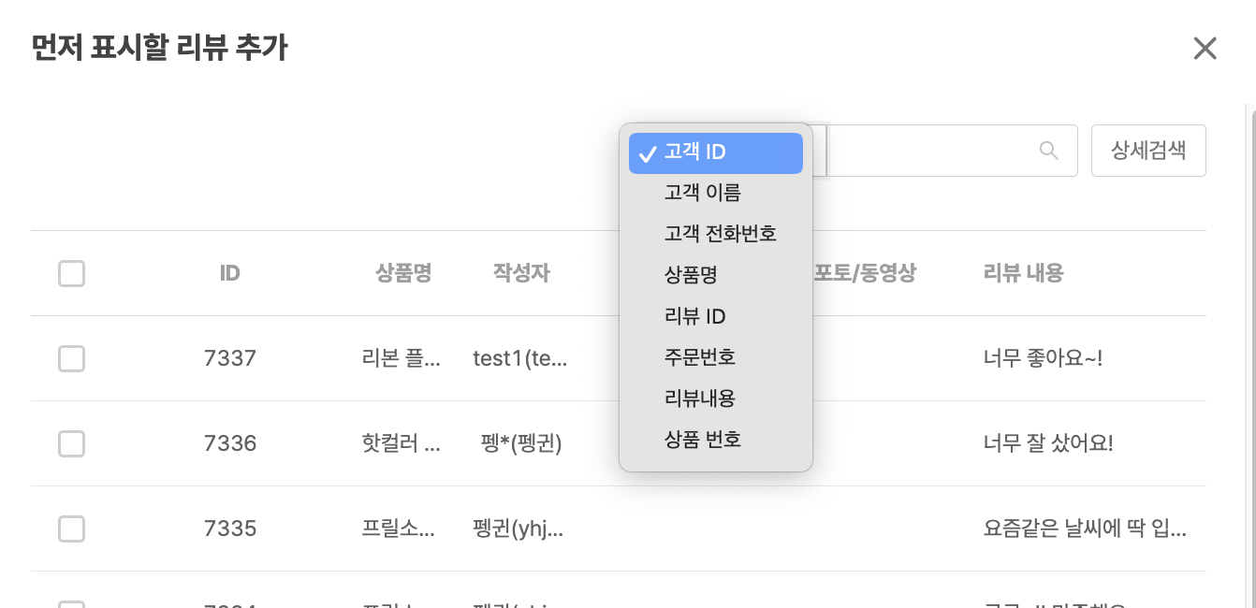Pick 리뷰내용 as the search field
1256x608 pixels.
(x=699, y=398)
